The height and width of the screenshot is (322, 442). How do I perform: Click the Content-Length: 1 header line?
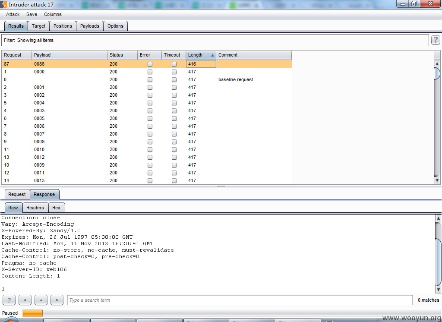click(x=31, y=276)
